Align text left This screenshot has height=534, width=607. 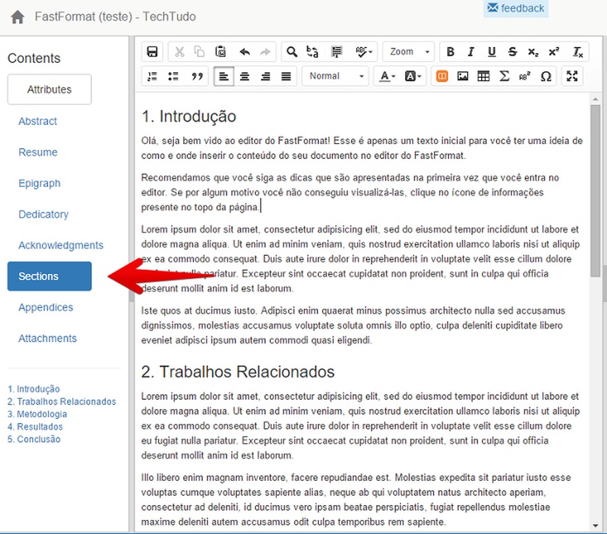point(224,76)
